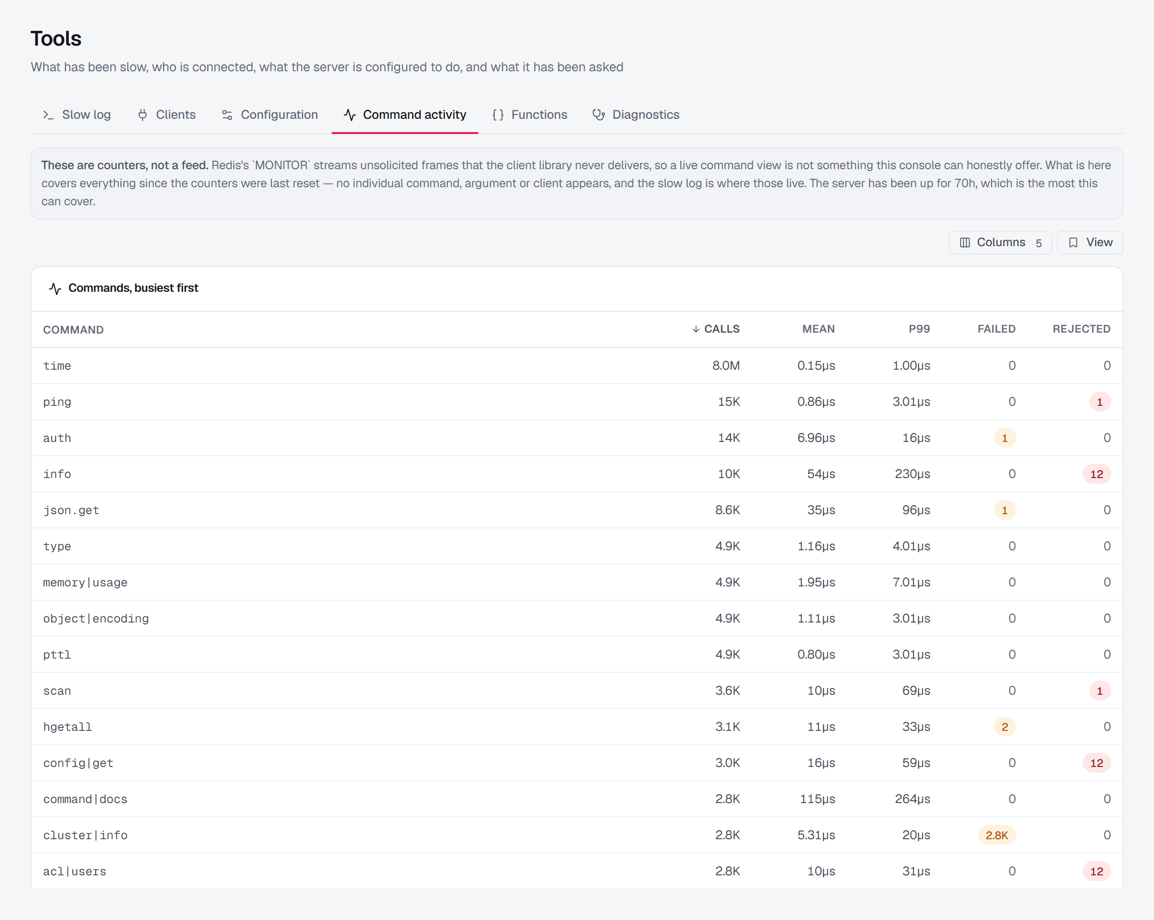1154x920 pixels.
Task: Click the 2.8K failed badge for cluster|info
Action: tap(997, 835)
